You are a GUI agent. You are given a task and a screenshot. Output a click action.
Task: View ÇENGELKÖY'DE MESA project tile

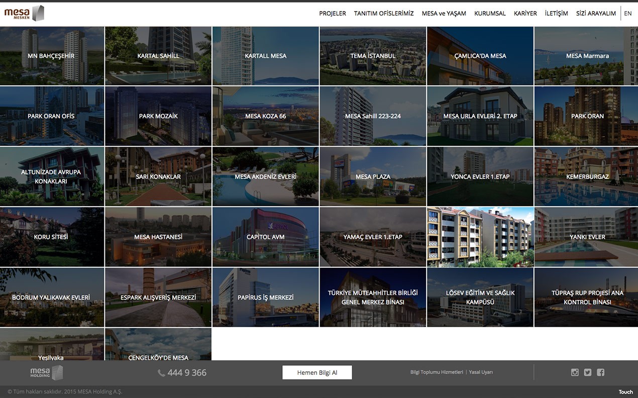pos(158,344)
